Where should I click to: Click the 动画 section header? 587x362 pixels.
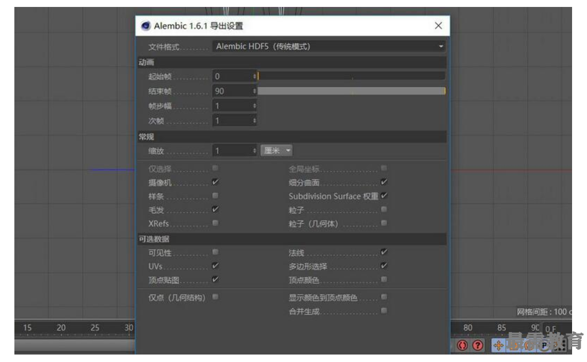click(x=292, y=62)
